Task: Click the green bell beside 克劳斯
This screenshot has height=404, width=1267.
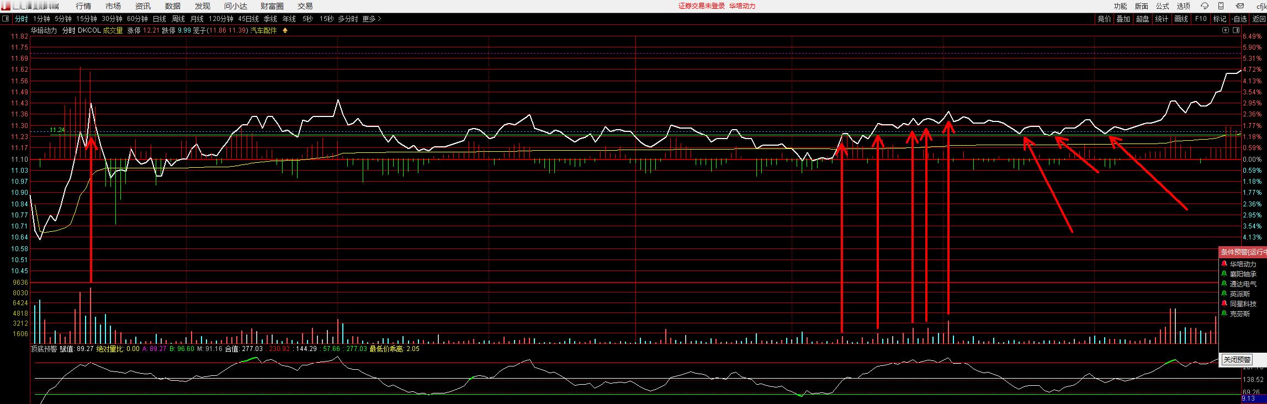Action: tap(1224, 314)
